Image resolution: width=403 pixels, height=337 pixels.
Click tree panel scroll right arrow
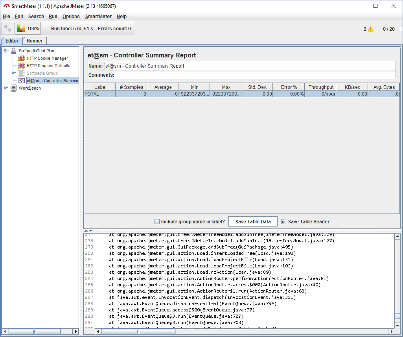[75, 331]
